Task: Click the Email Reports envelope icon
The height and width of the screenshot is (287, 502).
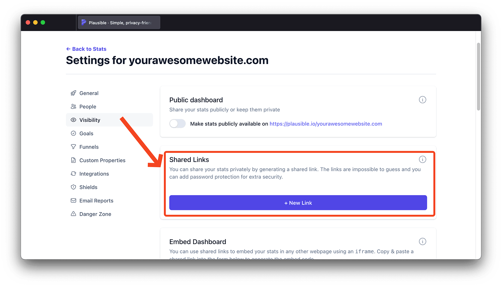Action: 73,201
